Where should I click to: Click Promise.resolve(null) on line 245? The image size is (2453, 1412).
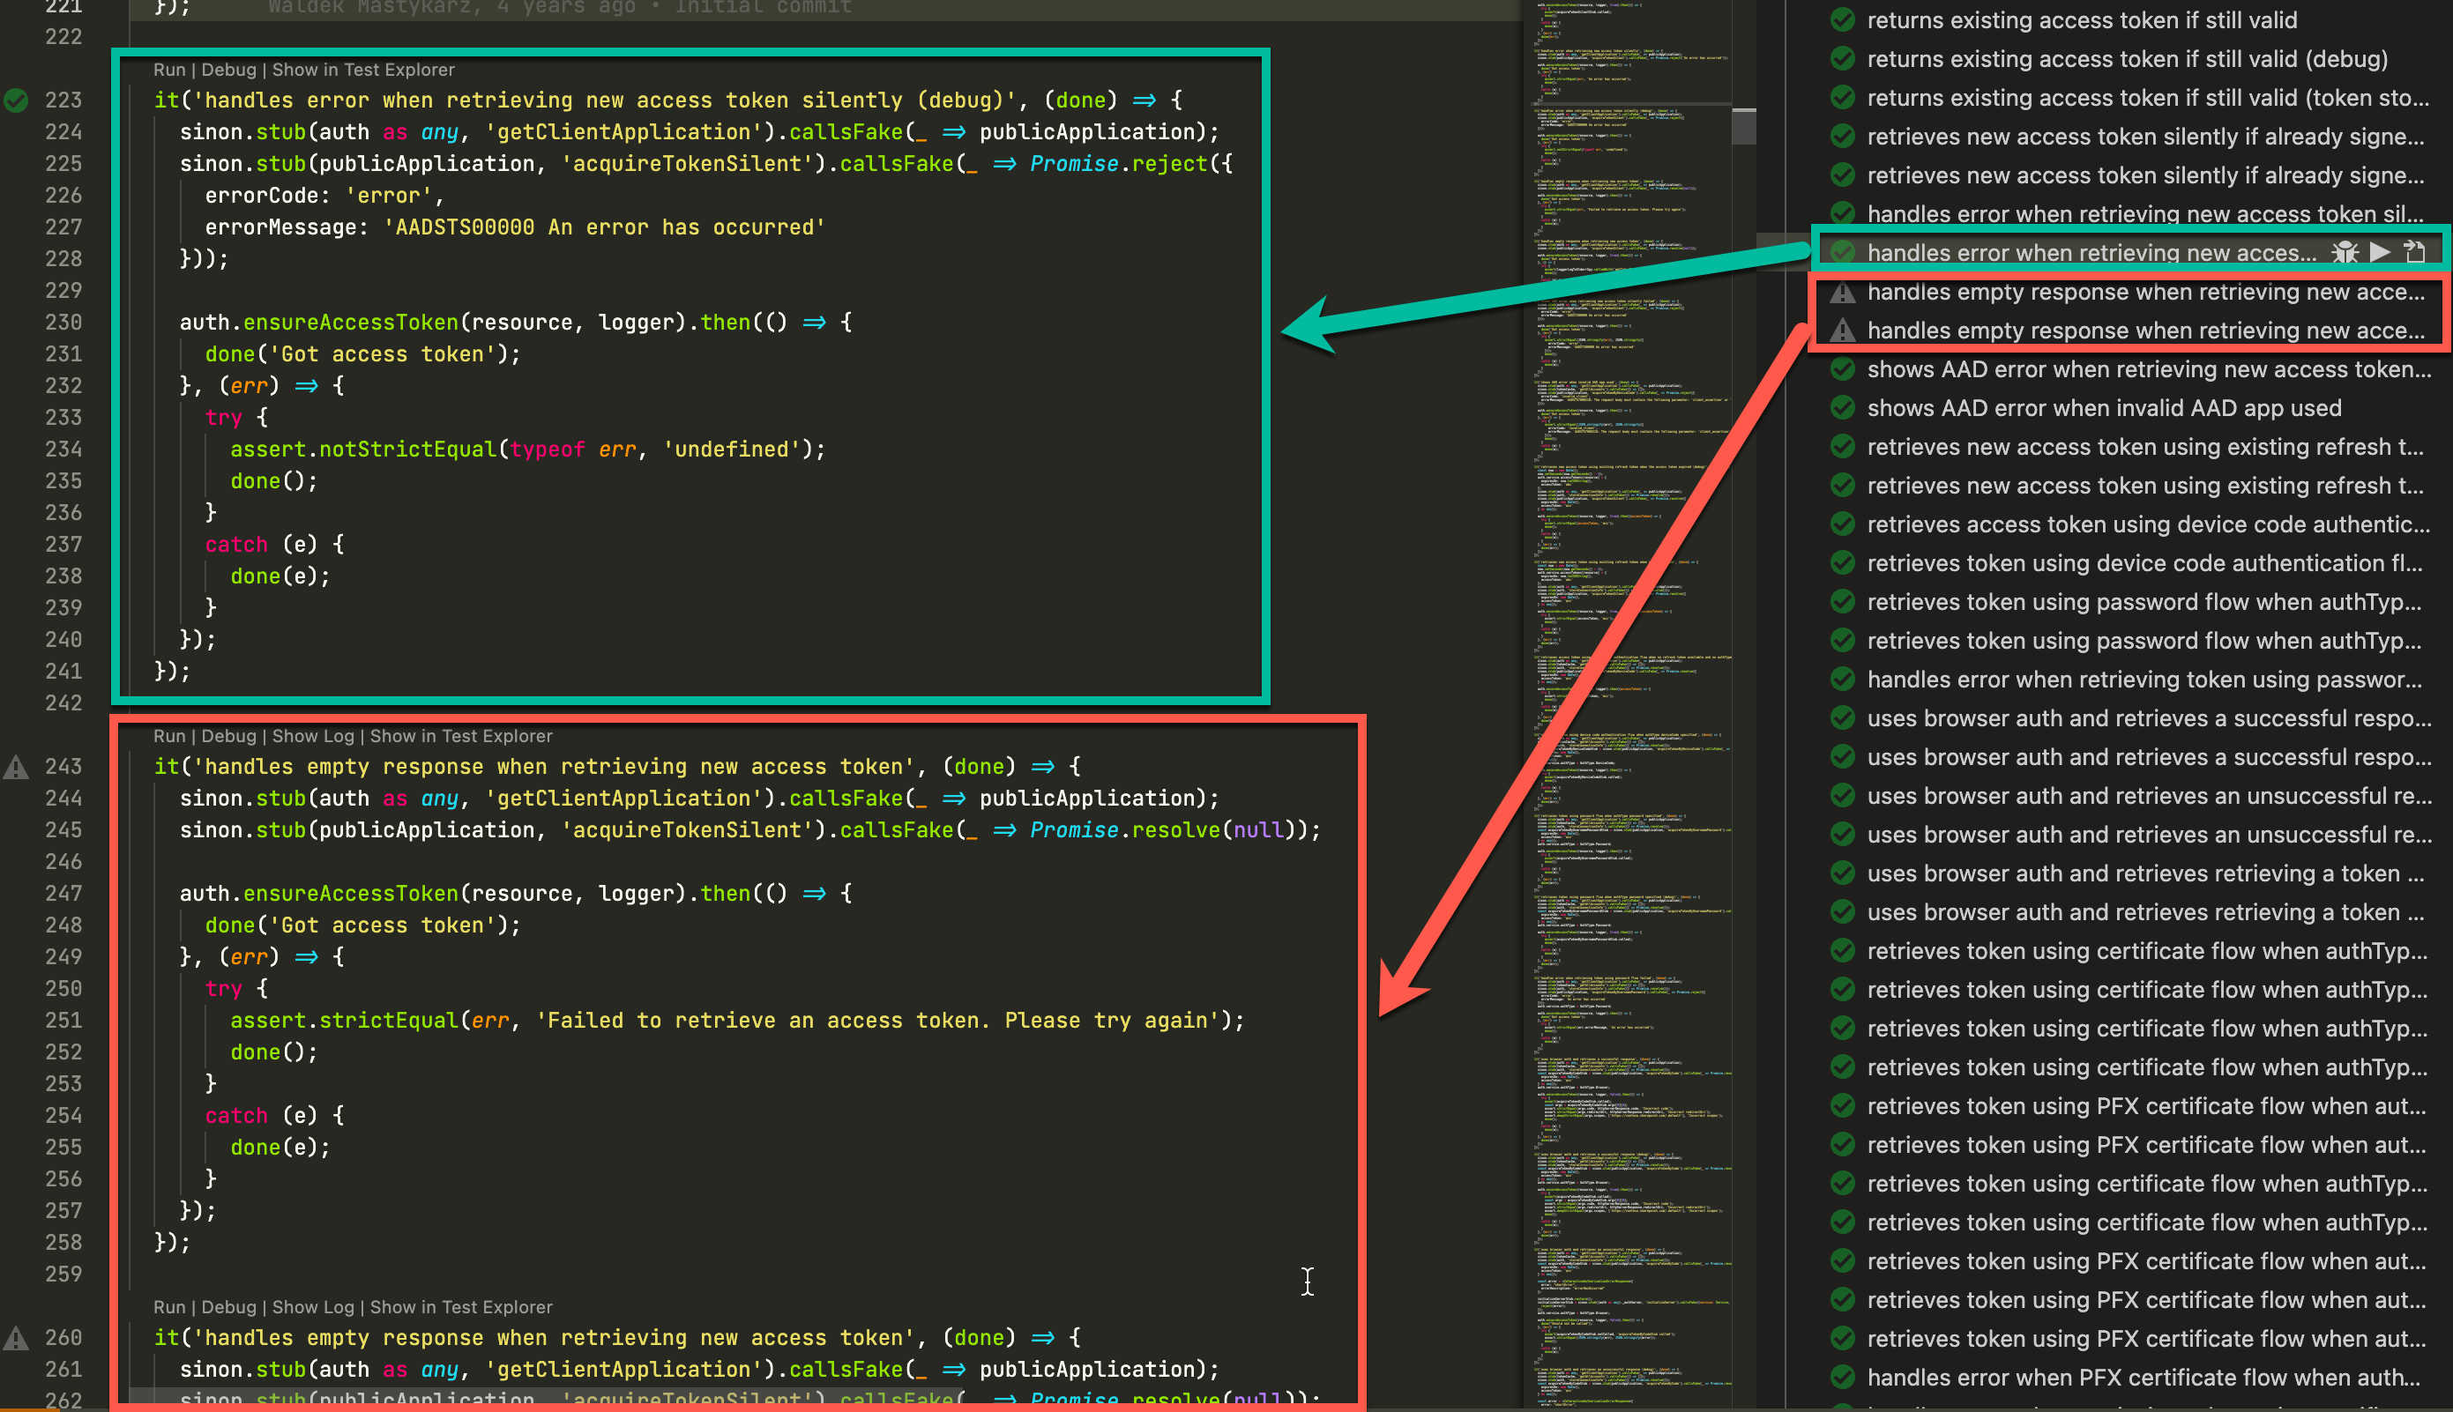1163,830
